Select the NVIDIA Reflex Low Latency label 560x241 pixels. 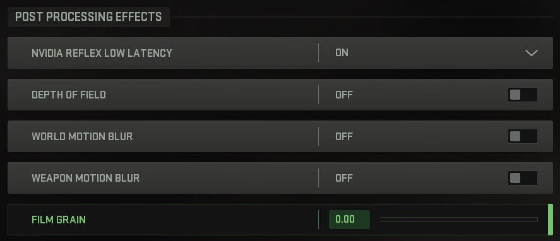pyautogui.click(x=102, y=53)
